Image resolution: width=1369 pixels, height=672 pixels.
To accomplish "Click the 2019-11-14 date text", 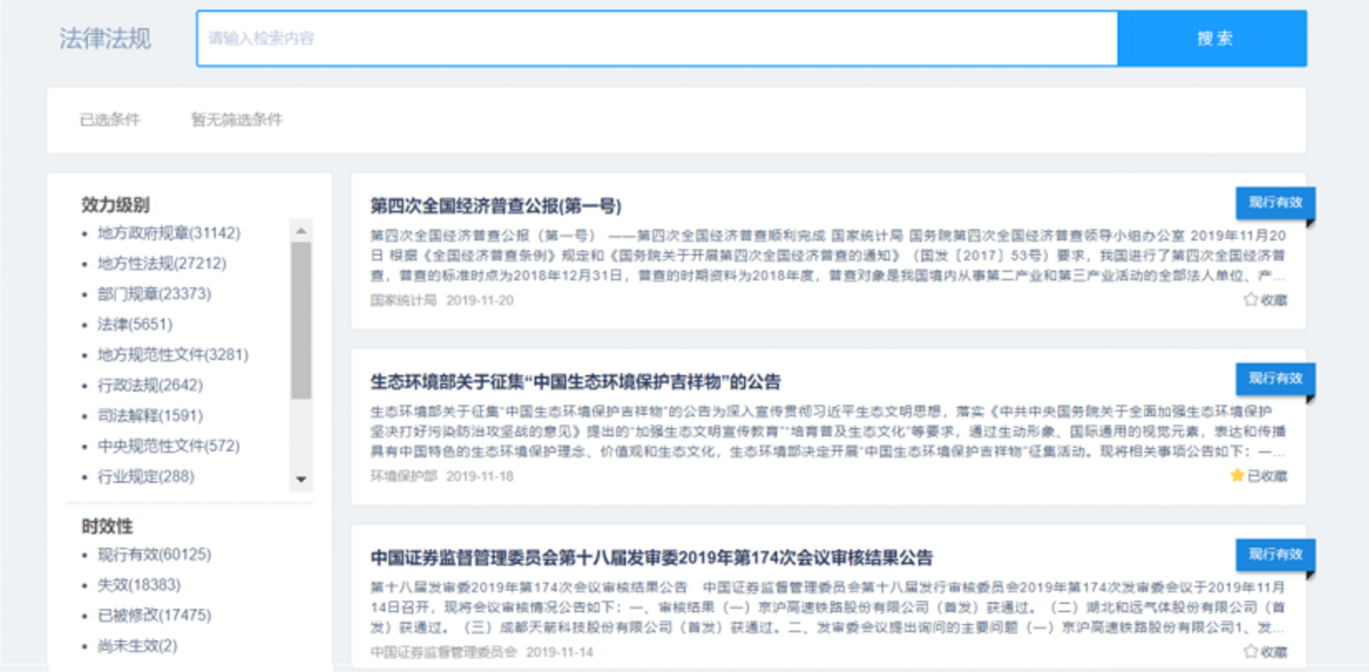I will (x=560, y=652).
